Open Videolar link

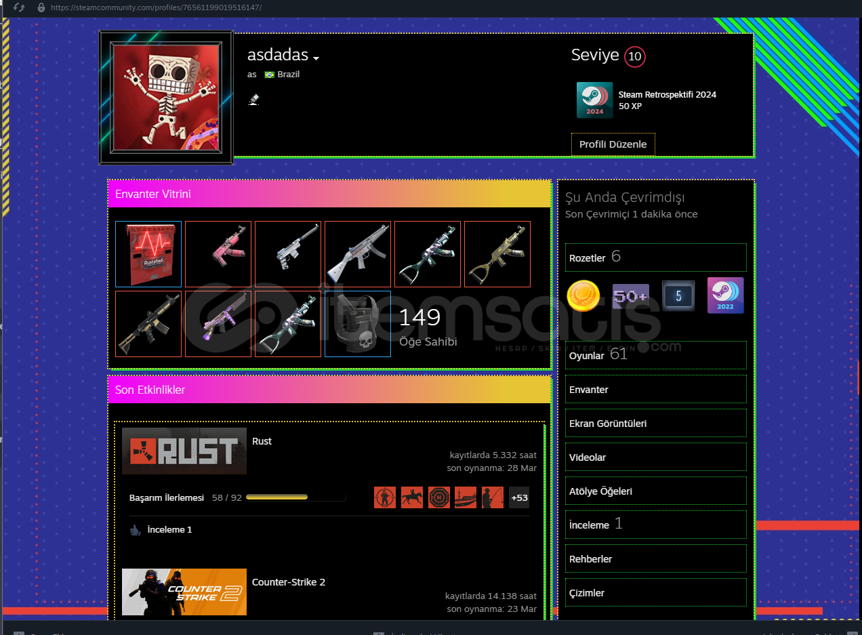[x=656, y=457]
